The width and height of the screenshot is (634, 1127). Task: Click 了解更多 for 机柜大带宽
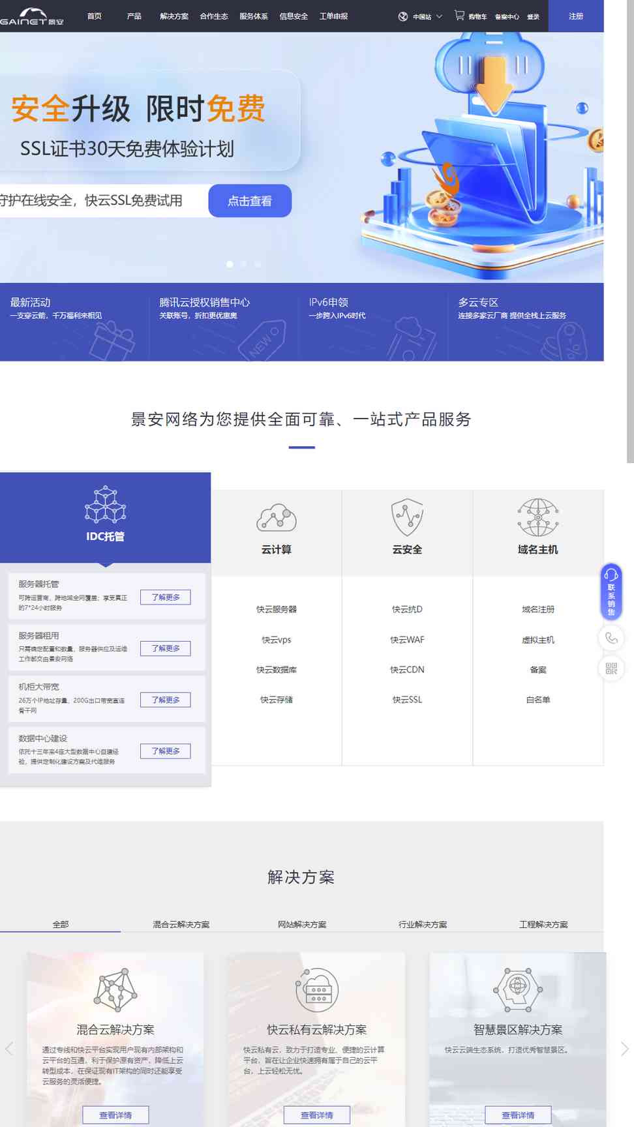166,700
